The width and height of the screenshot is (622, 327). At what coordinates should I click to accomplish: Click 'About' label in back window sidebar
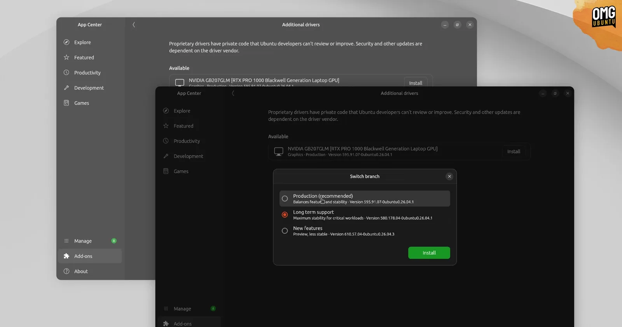coord(81,271)
